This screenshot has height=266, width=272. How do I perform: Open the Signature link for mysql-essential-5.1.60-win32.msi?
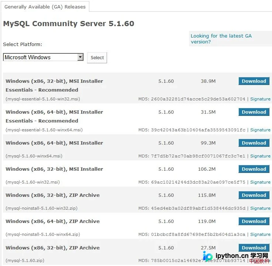pos(260,99)
